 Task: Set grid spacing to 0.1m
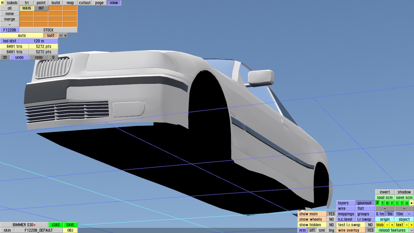coord(380,214)
